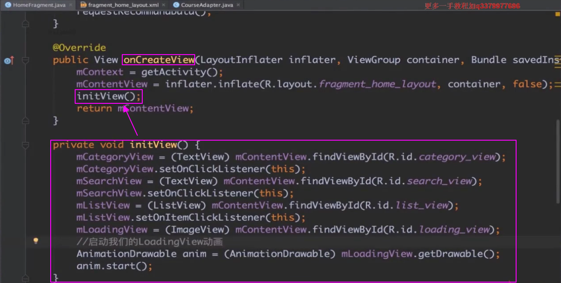Click the yellow inspection status square indicator
This screenshot has height=283, width=561.
click(x=557, y=14)
